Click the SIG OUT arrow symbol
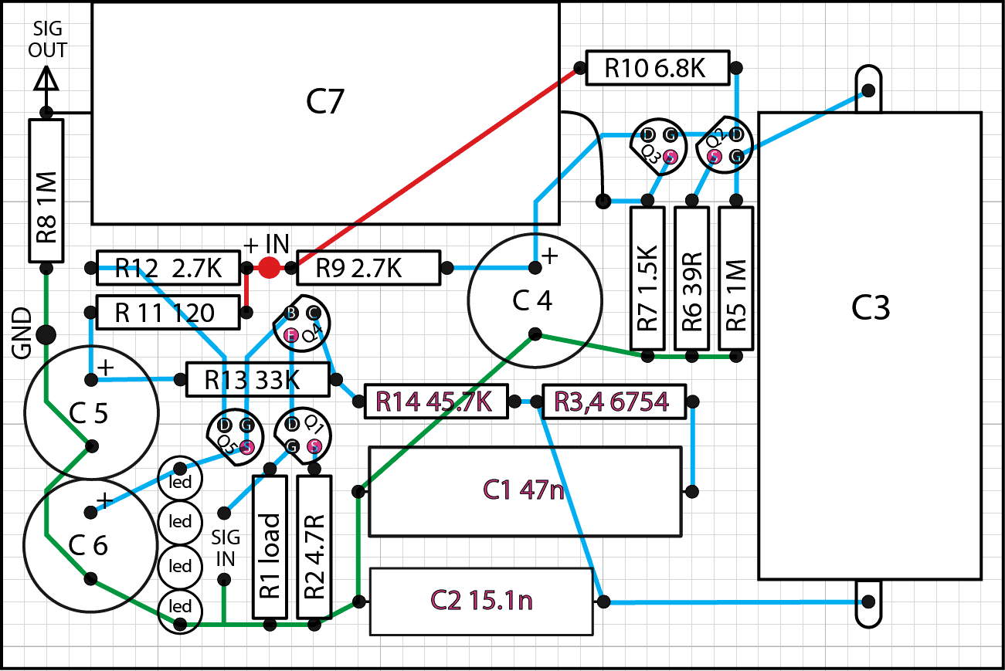 coord(46,80)
